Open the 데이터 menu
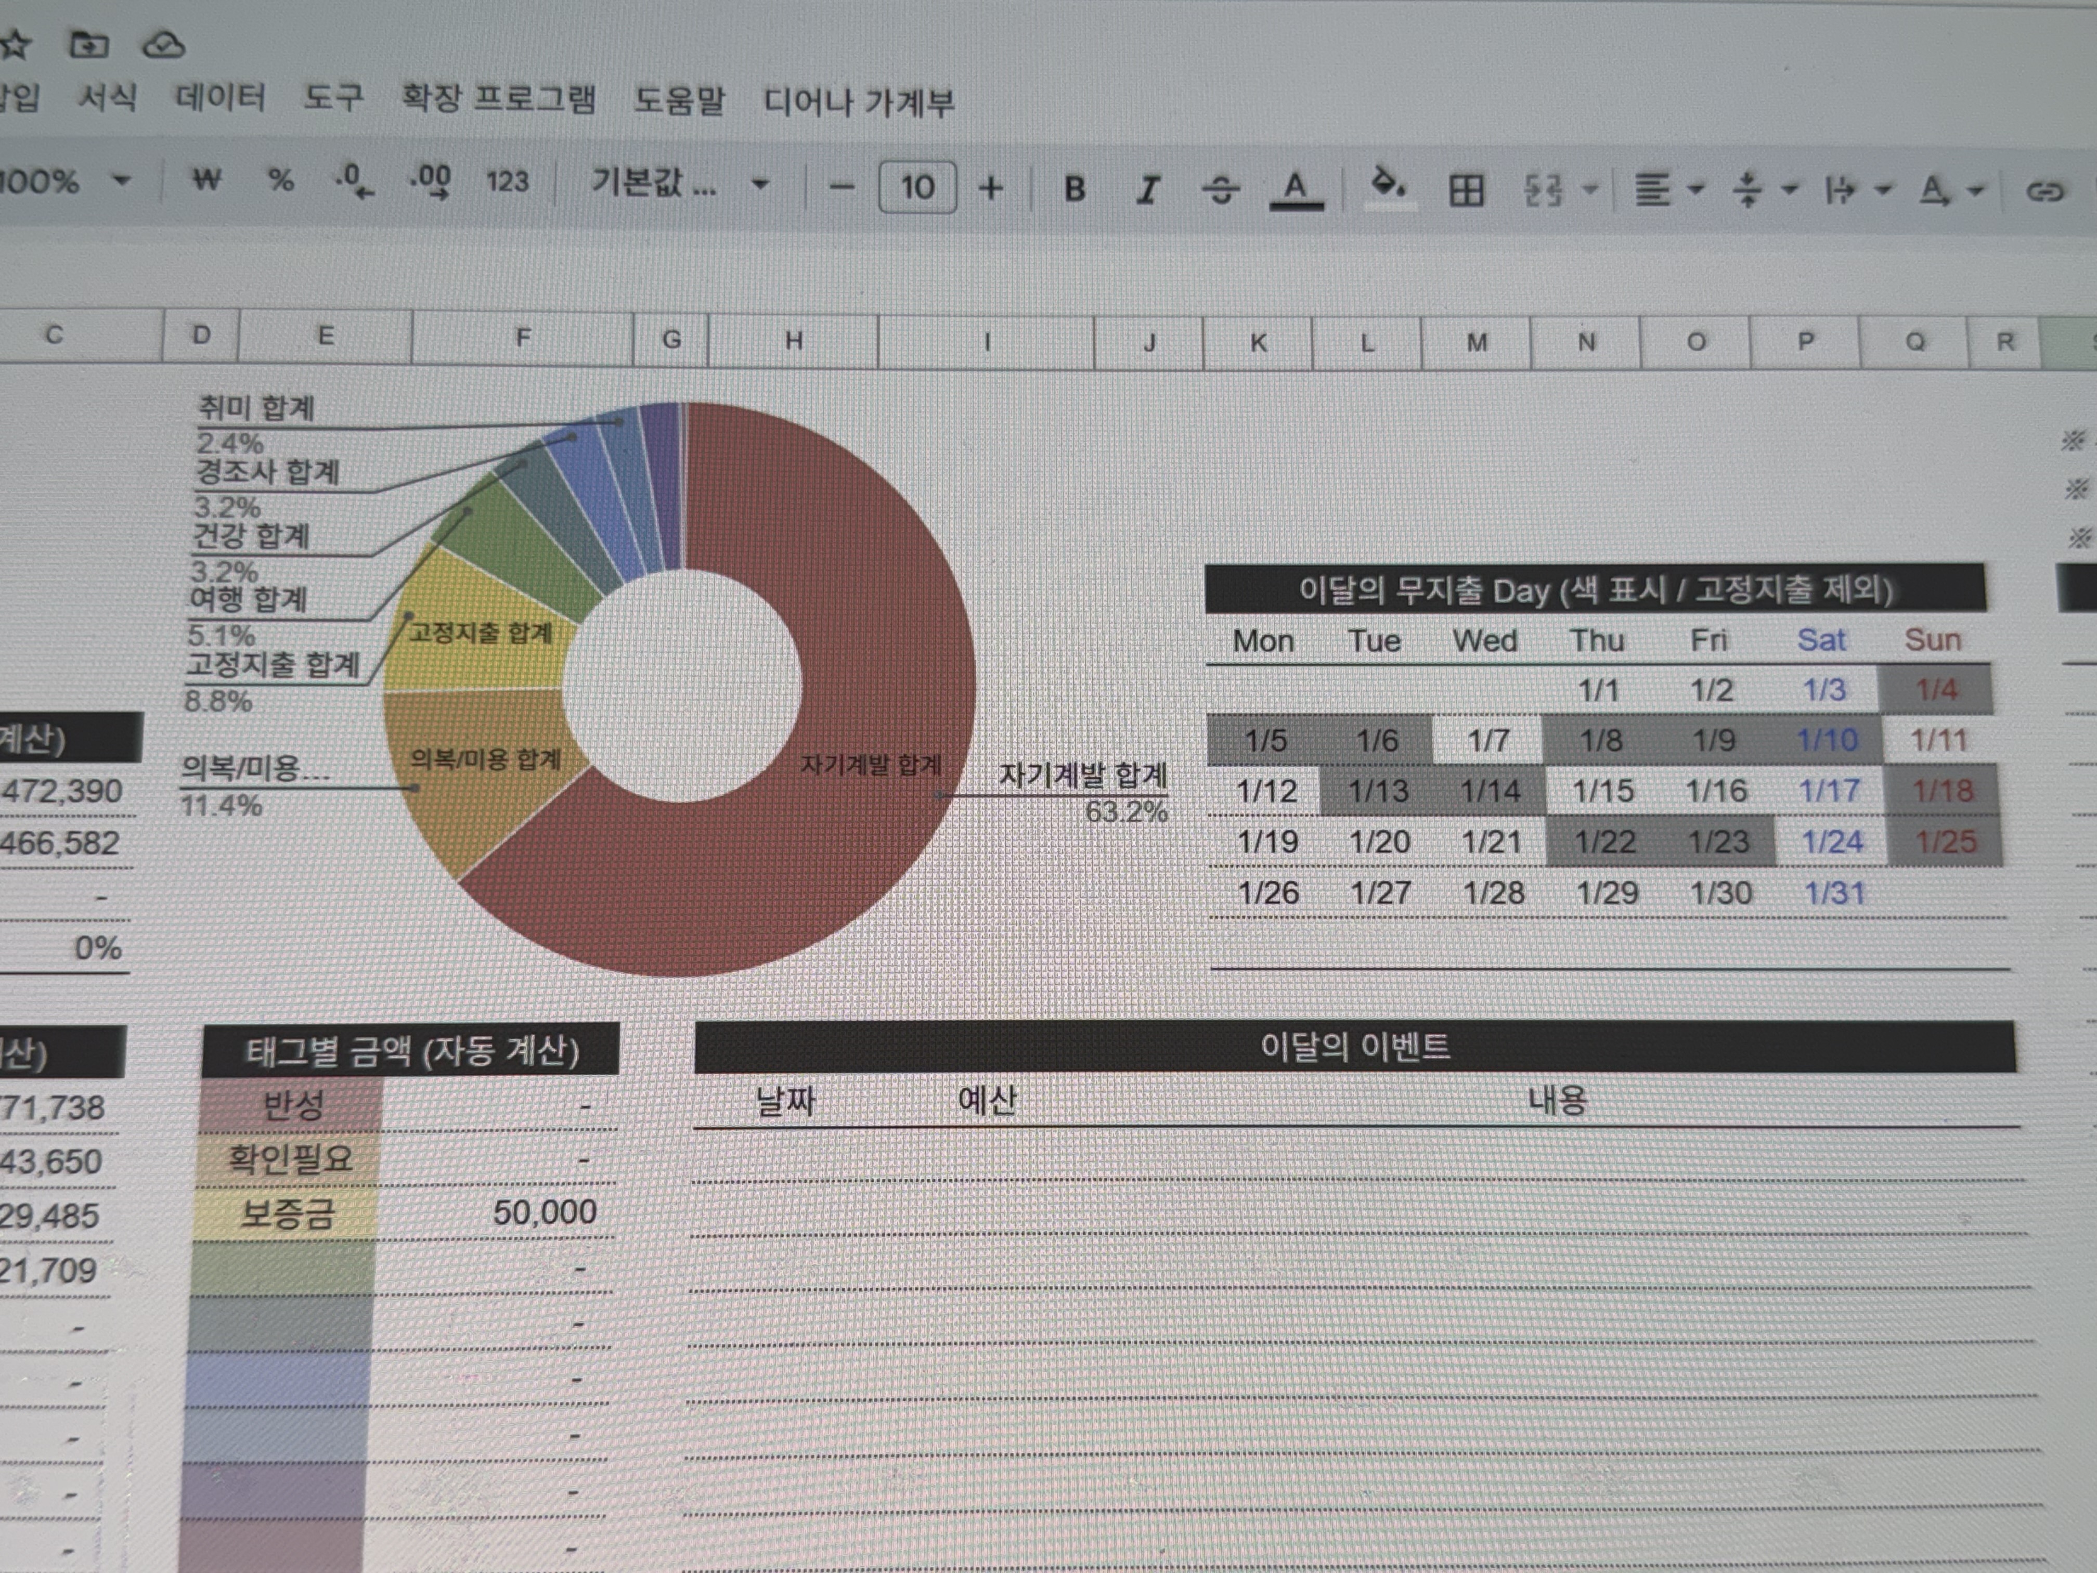 coord(220,97)
